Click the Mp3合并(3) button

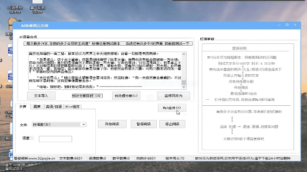coord(172,107)
